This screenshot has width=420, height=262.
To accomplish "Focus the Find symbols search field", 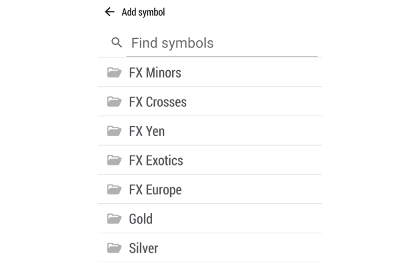I will pyautogui.click(x=222, y=43).
